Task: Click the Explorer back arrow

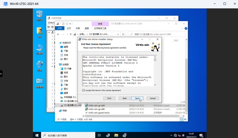Action: [x=58, y=34]
